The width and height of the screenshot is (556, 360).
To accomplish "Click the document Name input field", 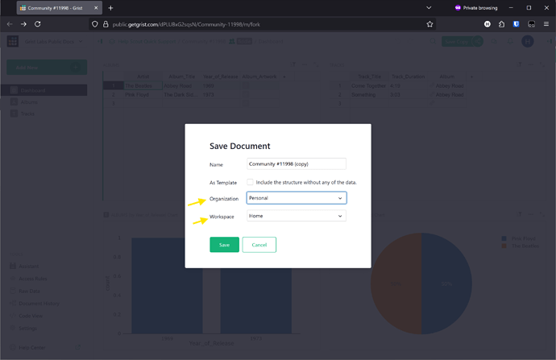I will coord(296,164).
